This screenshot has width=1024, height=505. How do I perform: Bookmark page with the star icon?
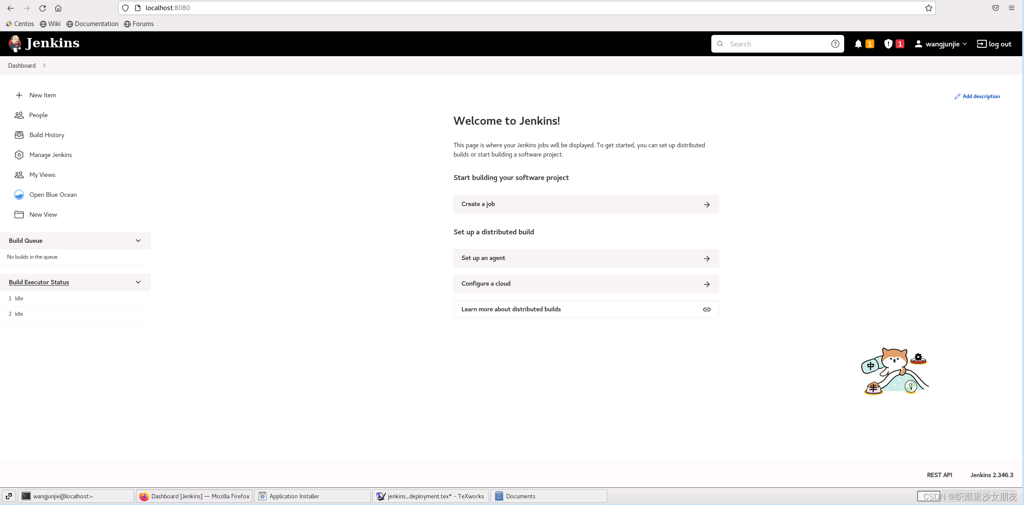point(928,8)
